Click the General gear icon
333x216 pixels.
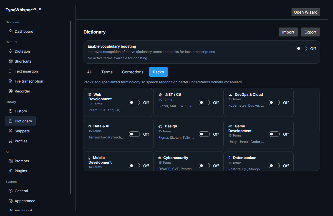tap(11, 191)
